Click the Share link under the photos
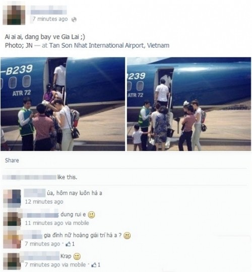Viewport: 252px width, 272px height. pos(12,160)
